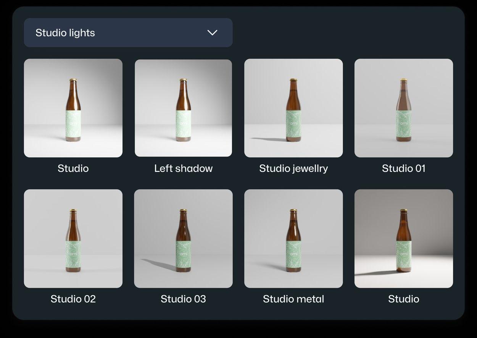Select the bottle preview with dramatic right shadow
Image resolution: width=477 pixels, height=338 pixels.
point(403,238)
